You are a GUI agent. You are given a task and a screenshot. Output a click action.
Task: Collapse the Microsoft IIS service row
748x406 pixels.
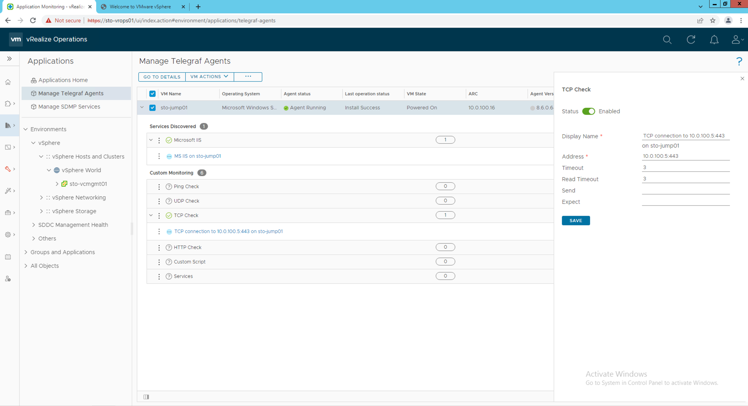[151, 140]
